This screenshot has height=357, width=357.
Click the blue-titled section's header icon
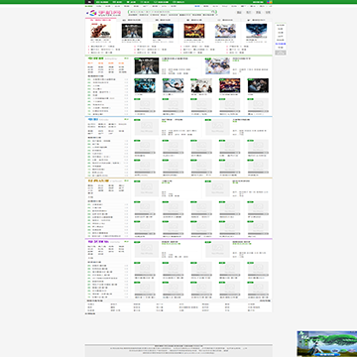click(x=89, y=119)
